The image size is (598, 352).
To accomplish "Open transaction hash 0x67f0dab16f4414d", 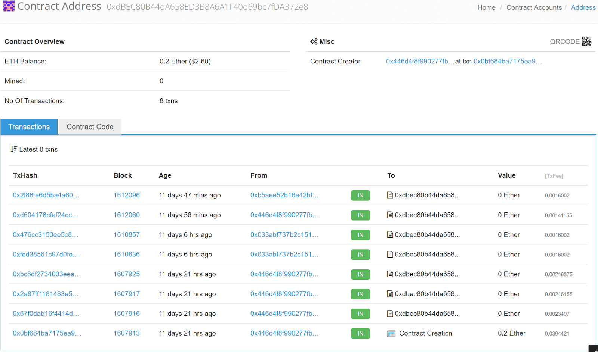I will point(46,314).
